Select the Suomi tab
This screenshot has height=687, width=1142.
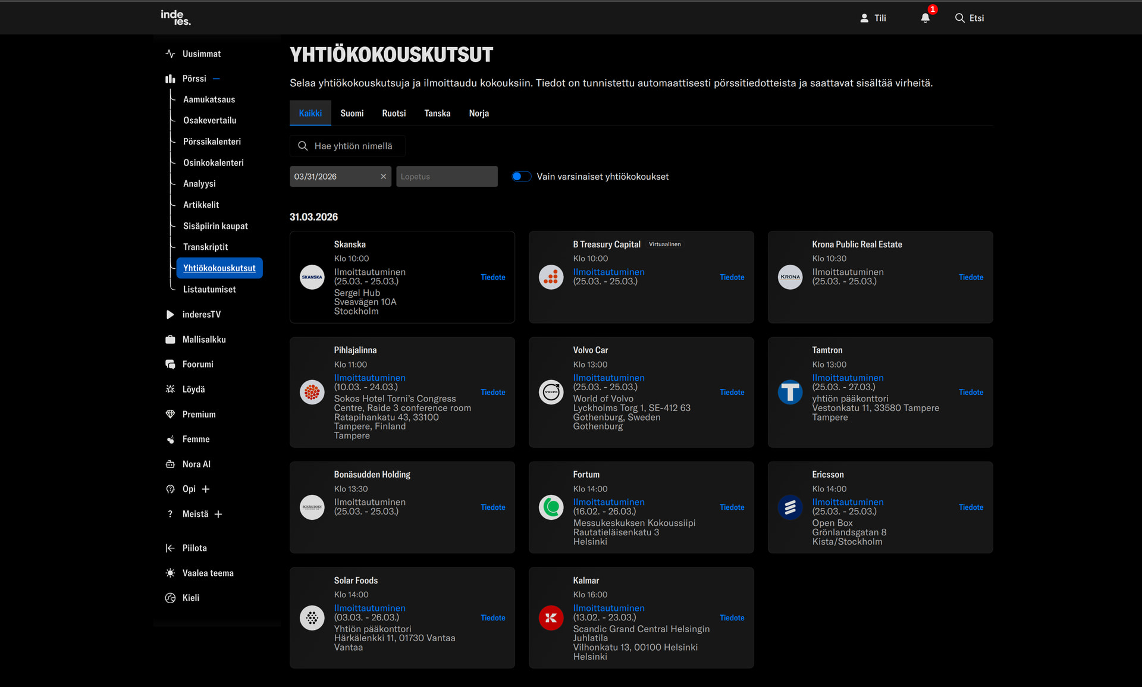[352, 113]
